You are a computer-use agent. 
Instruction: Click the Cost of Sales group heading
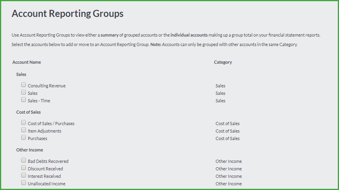coord(29,112)
